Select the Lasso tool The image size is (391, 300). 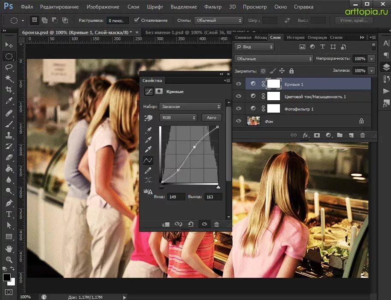coord(9,67)
